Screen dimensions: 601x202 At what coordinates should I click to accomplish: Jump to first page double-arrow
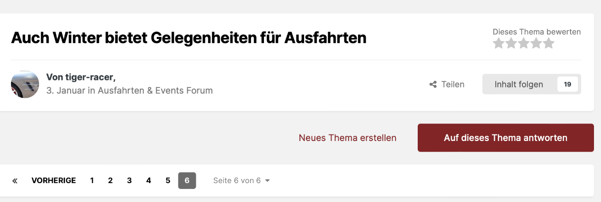pyautogui.click(x=15, y=180)
